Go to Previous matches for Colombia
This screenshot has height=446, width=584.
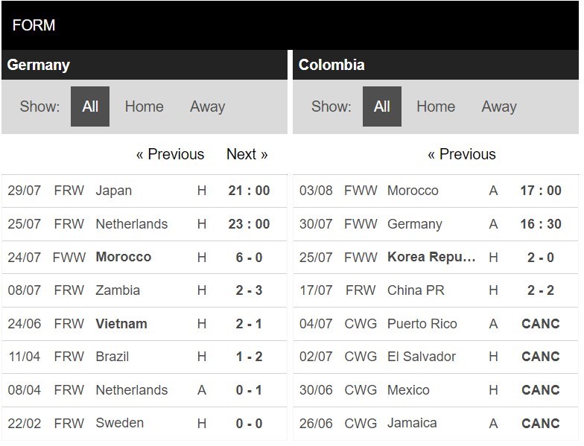pyautogui.click(x=462, y=154)
